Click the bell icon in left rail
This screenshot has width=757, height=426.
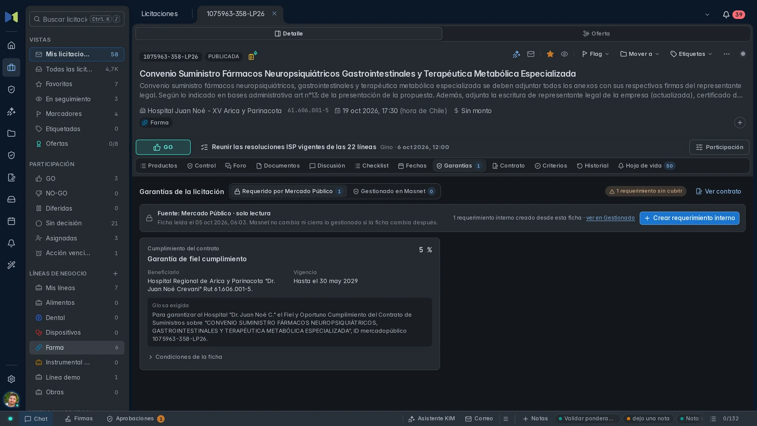11,243
